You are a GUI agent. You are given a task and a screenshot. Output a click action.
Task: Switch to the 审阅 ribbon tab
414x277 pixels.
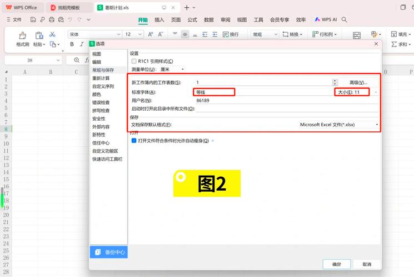(x=225, y=20)
